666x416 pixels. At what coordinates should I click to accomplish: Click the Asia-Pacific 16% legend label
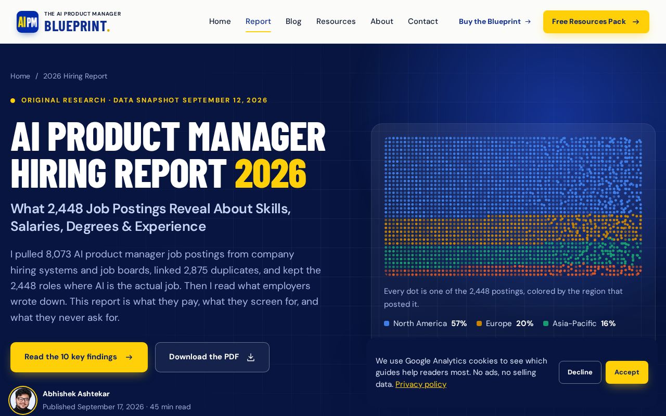(x=580, y=323)
